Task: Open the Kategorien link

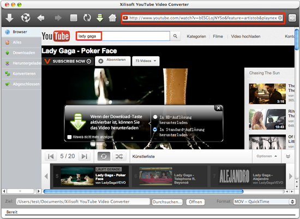Action: pyautogui.click(x=196, y=36)
